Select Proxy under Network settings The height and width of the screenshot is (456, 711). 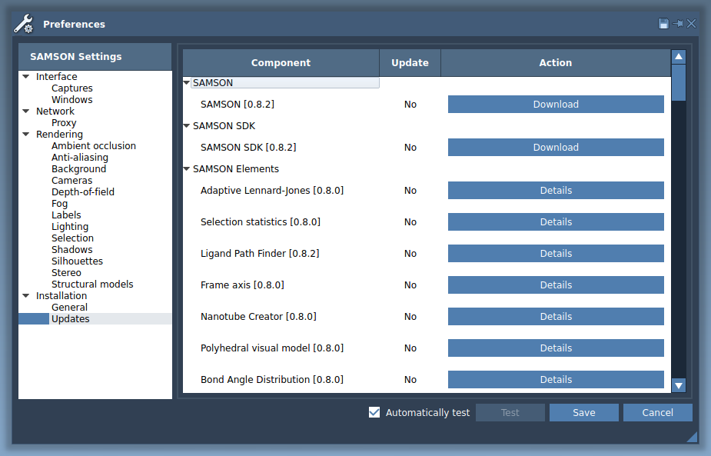coord(64,123)
